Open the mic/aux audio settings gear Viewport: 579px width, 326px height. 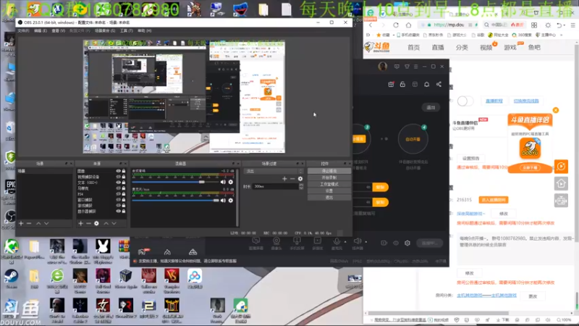coord(231,201)
